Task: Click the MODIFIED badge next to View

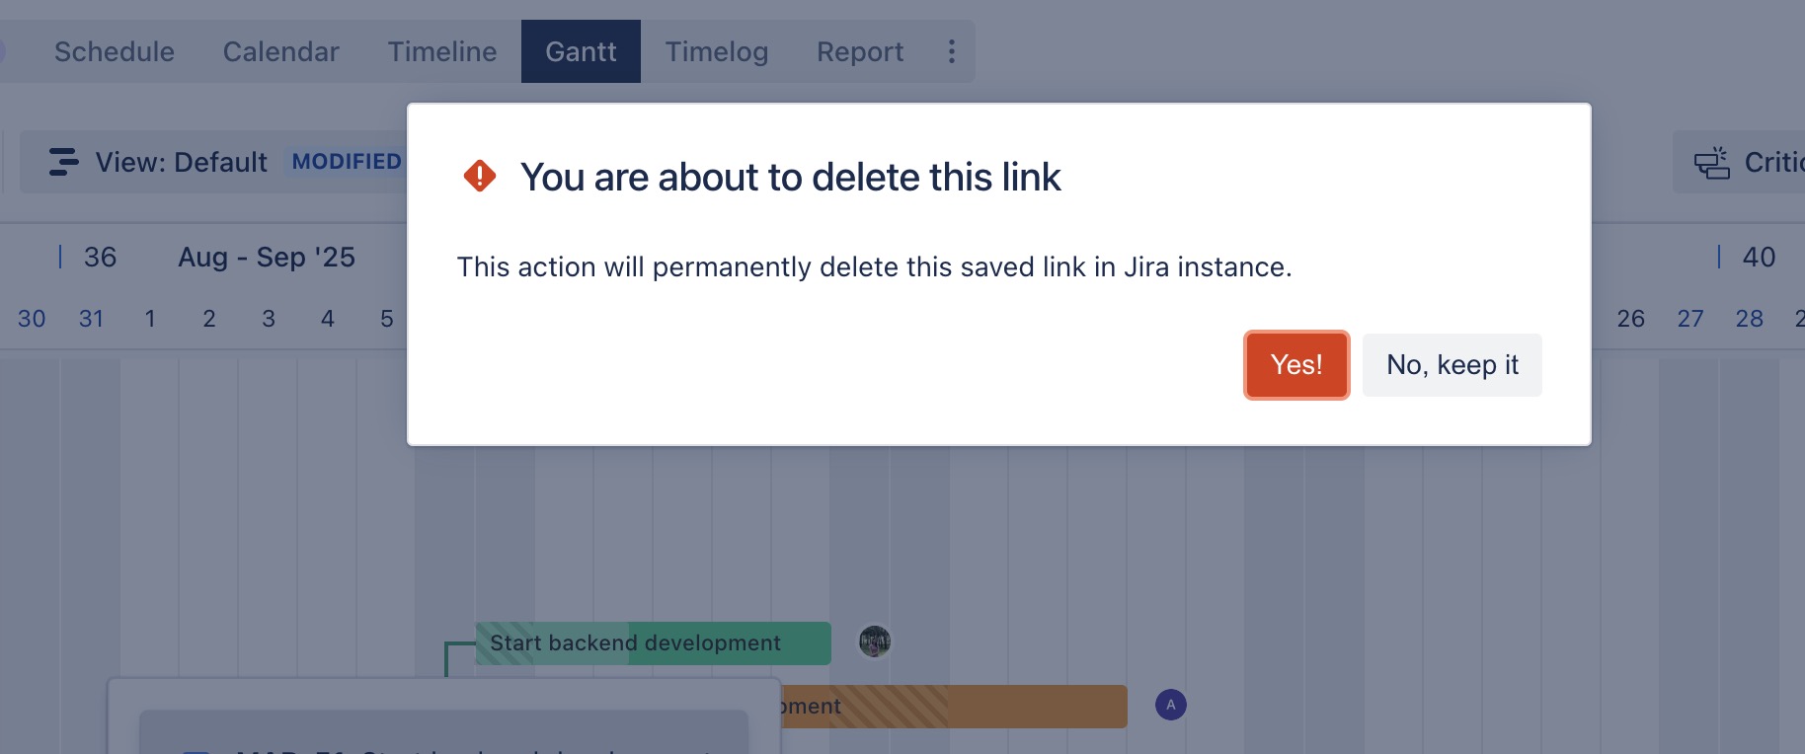Action: (x=347, y=162)
